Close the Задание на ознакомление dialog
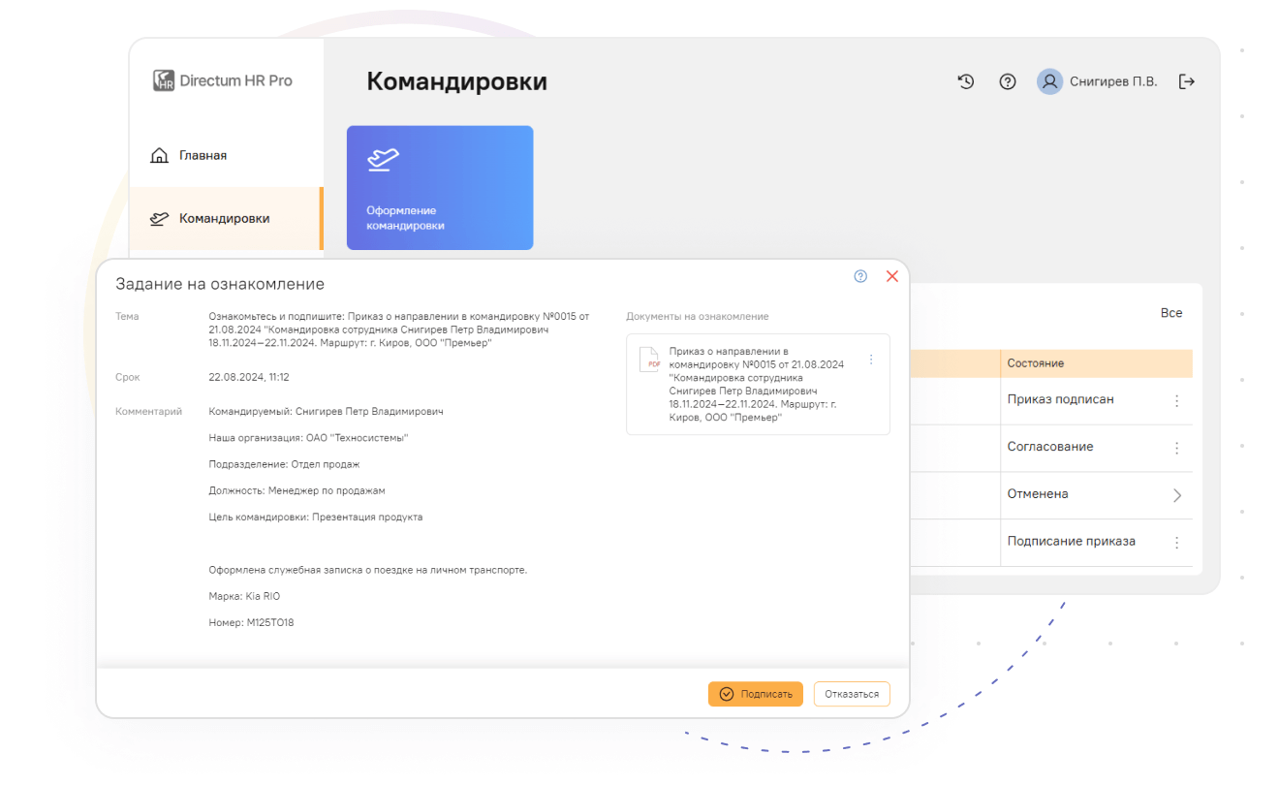1279x785 pixels. pyautogui.click(x=892, y=276)
